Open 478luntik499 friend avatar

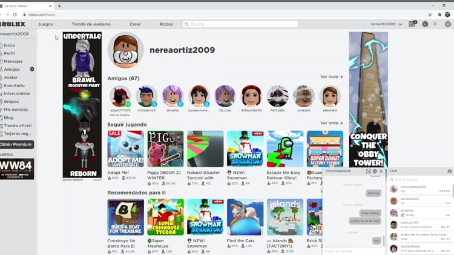coord(251,96)
